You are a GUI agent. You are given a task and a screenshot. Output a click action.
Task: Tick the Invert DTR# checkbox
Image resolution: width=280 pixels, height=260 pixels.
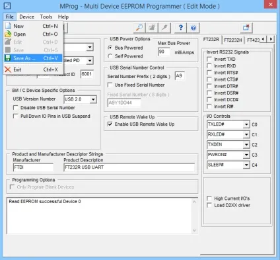coord(209,86)
